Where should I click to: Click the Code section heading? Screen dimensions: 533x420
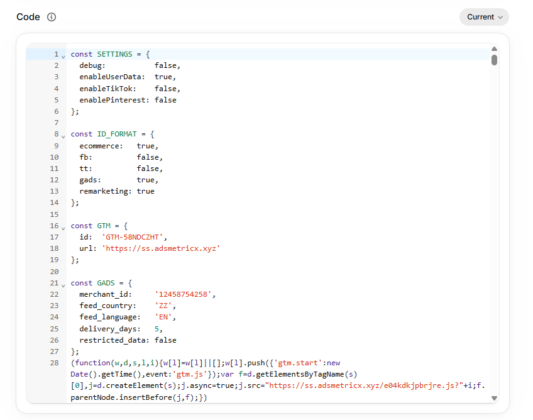pos(28,17)
